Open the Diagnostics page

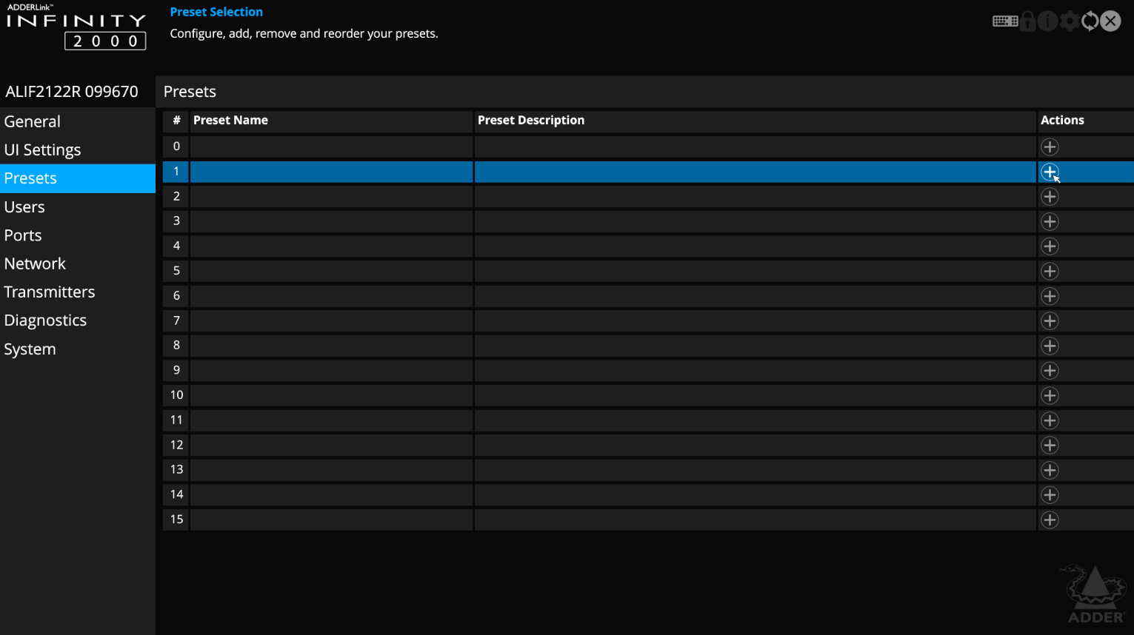[45, 320]
